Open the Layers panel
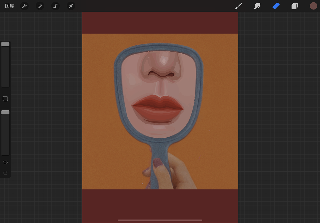Screen dimensions: 320x223 tap(295, 6)
